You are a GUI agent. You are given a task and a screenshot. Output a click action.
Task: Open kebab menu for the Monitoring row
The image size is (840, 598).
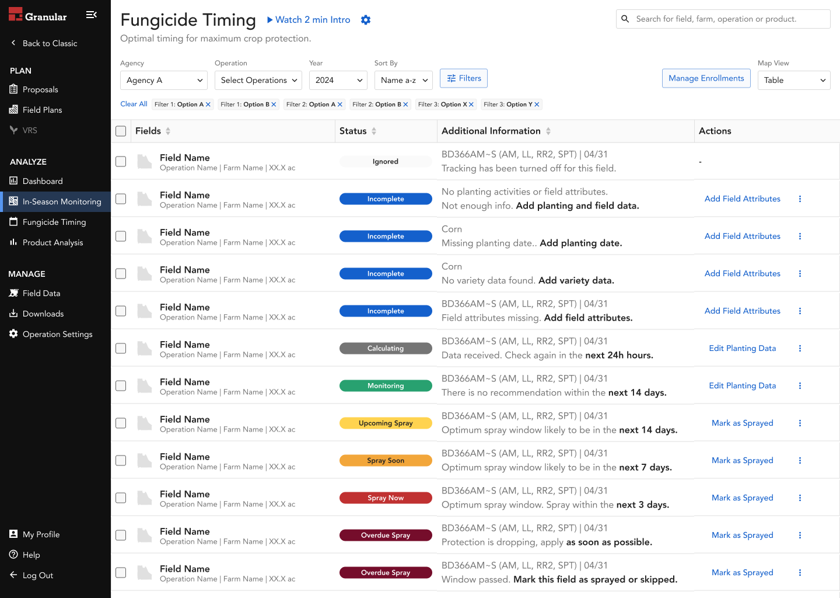(x=800, y=386)
